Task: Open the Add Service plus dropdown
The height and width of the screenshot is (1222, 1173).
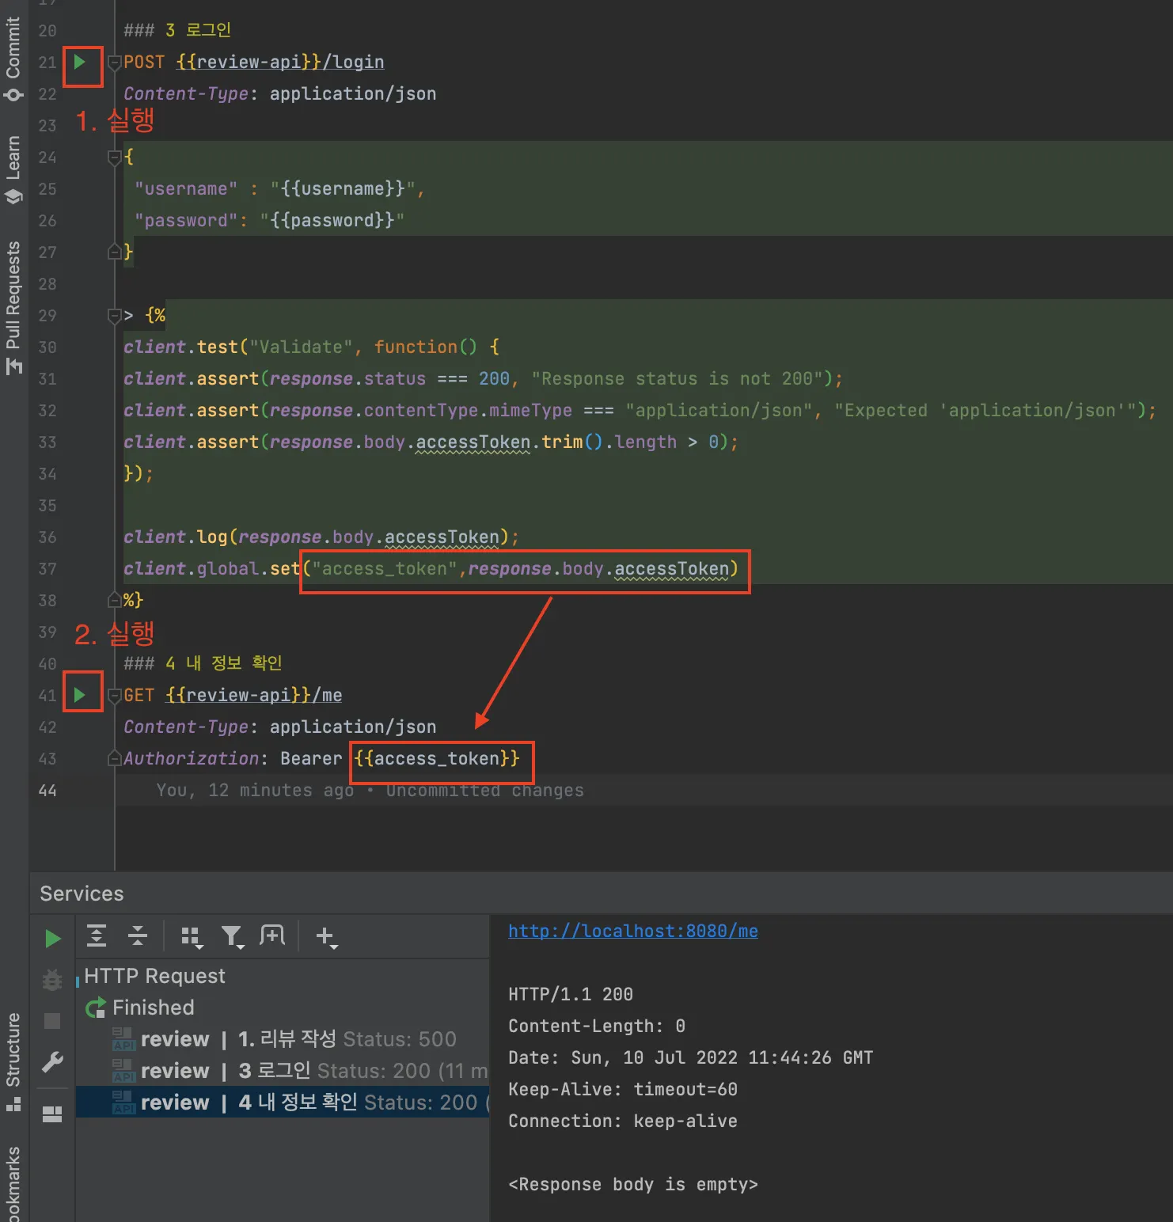Action: tap(326, 937)
